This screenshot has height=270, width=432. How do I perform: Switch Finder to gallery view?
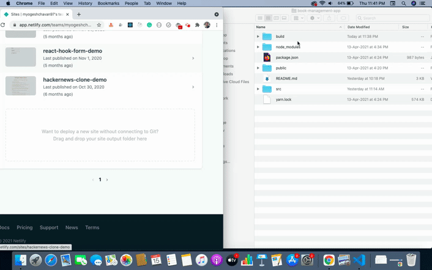(x=284, y=18)
